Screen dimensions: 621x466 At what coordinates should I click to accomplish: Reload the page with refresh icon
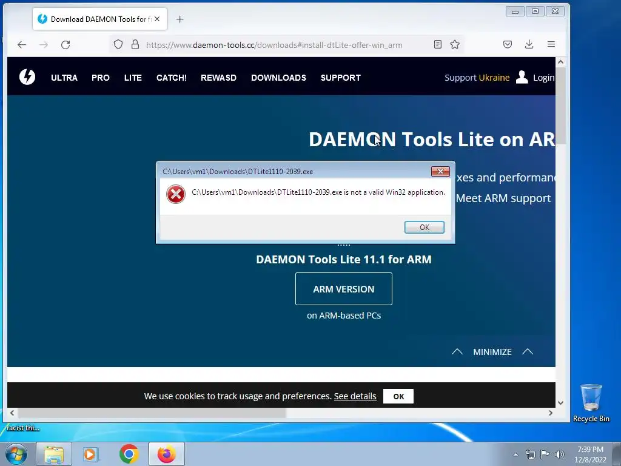click(x=65, y=45)
